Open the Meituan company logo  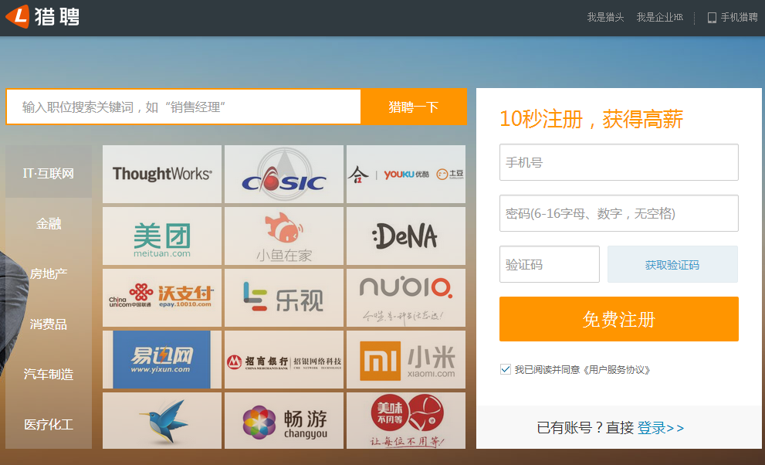pos(162,236)
